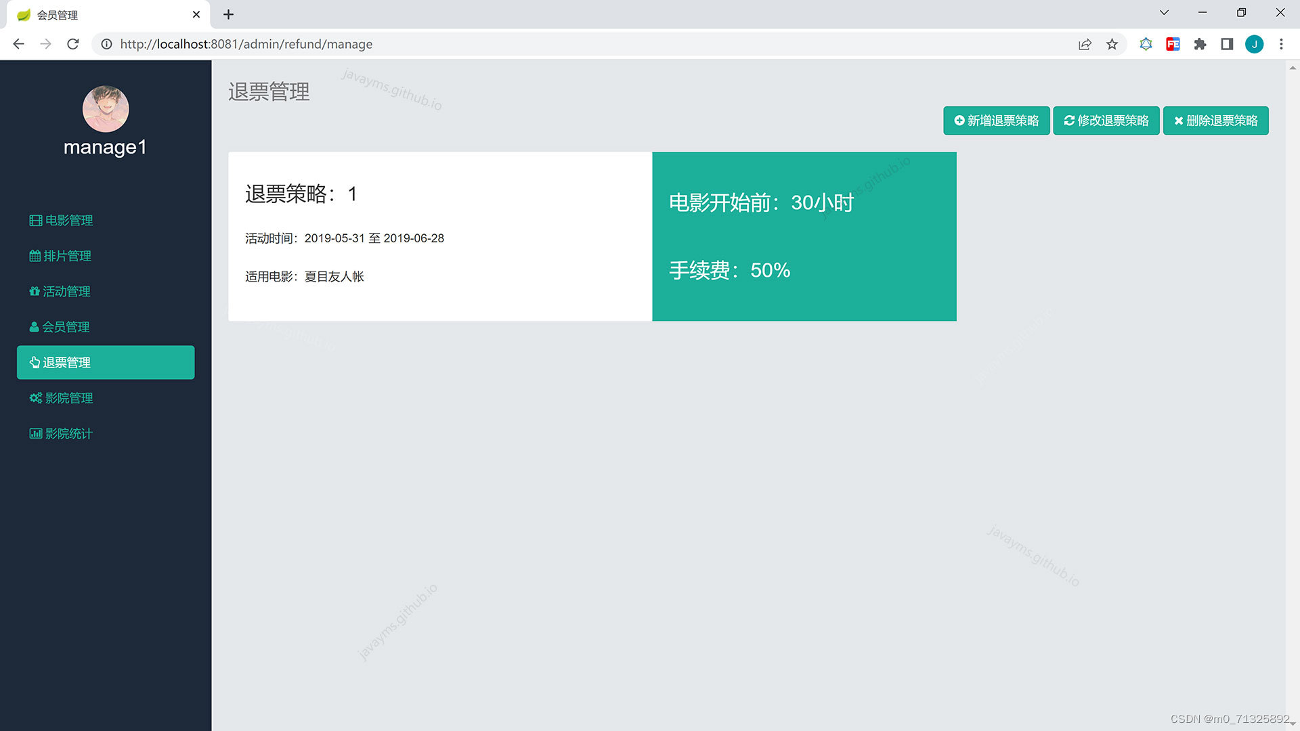The height and width of the screenshot is (731, 1300).
Task: Select the highlighted 退票管理 menu item
Action: pos(106,363)
